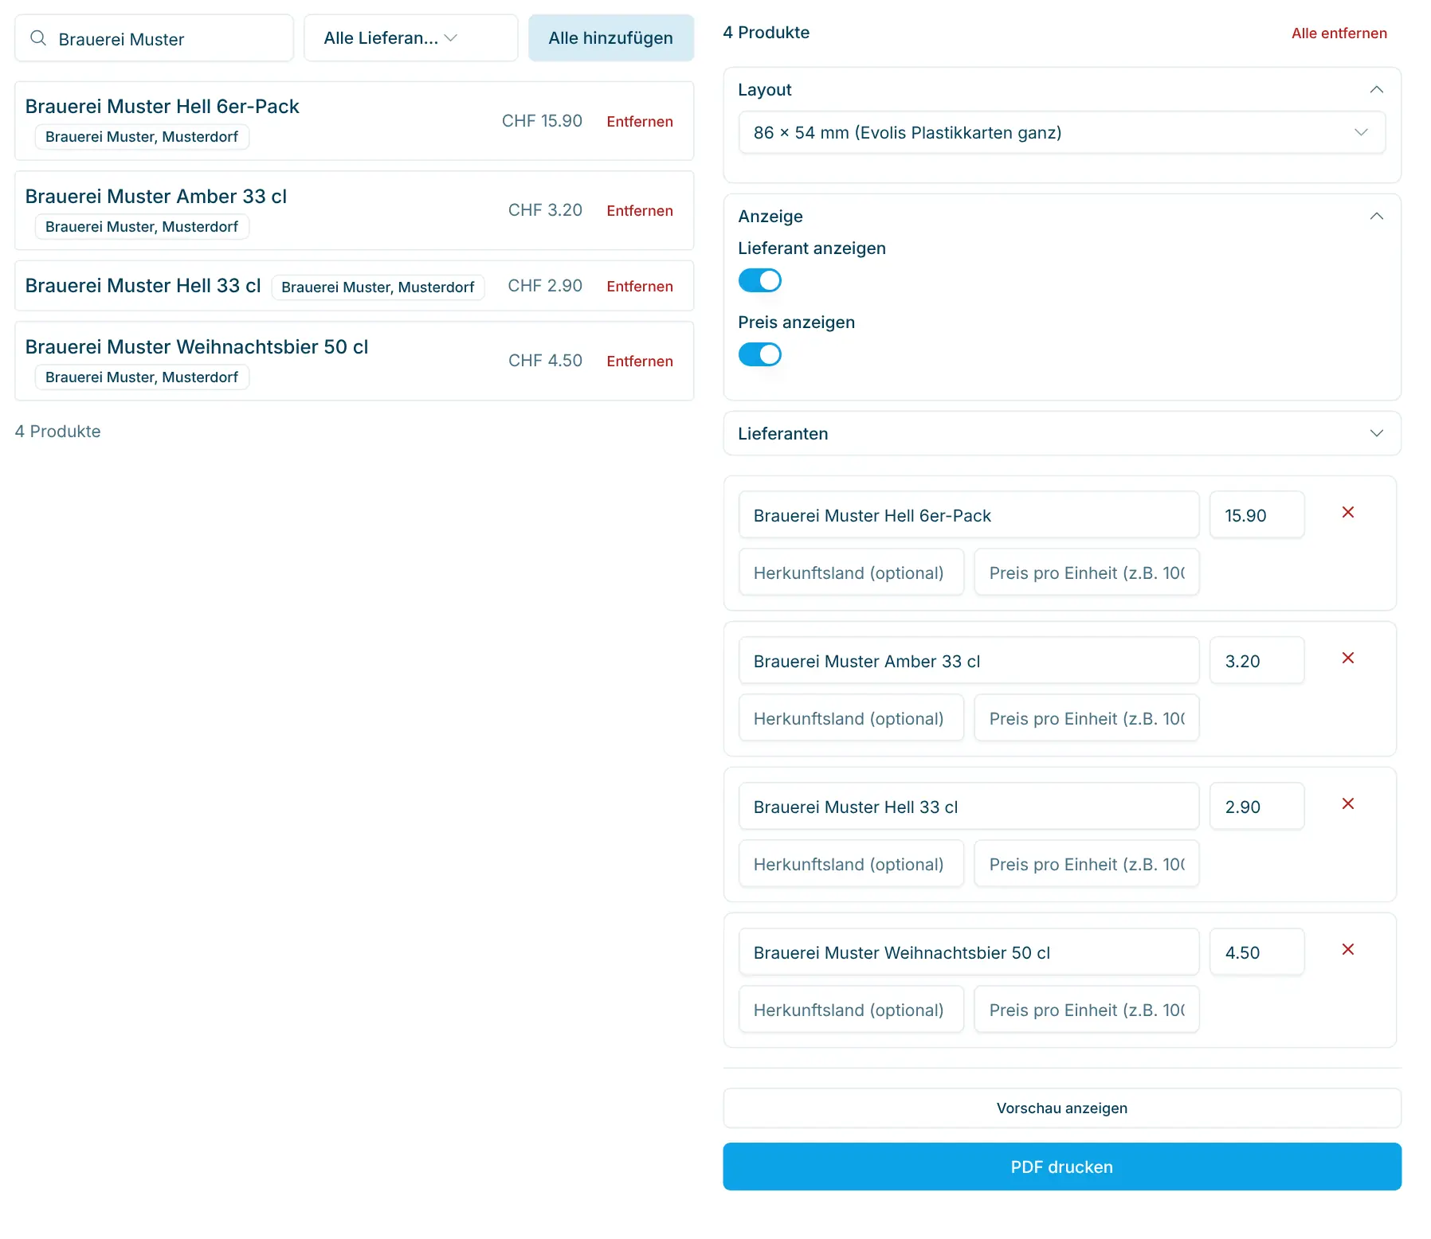Click Entfernen for Weihnachtsbier 50 cl product

pos(639,362)
